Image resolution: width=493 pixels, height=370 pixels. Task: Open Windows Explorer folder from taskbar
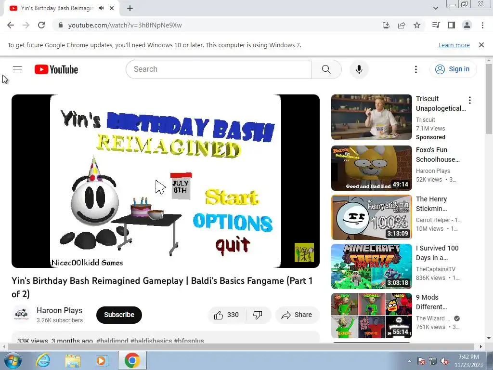point(73,360)
